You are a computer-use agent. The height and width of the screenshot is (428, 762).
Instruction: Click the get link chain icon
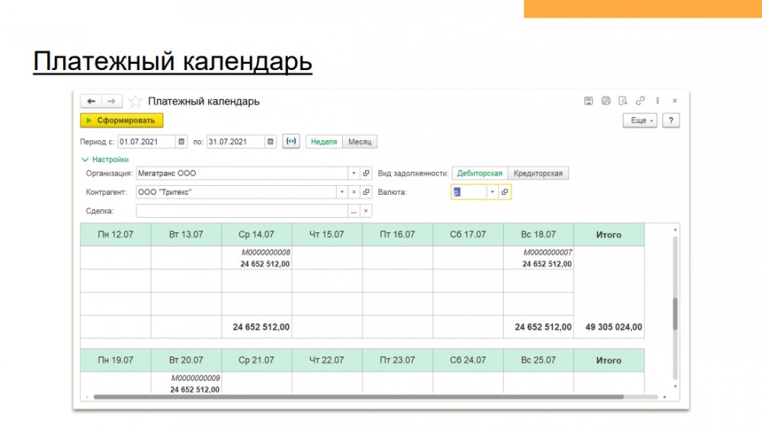coord(640,101)
